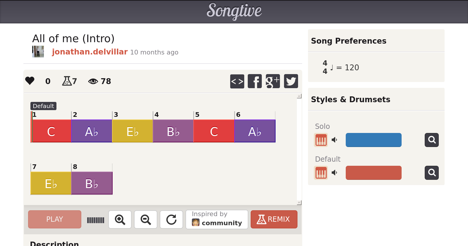This screenshot has height=246, width=468.
Task: Open the embed code icon
Action: click(x=237, y=81)
